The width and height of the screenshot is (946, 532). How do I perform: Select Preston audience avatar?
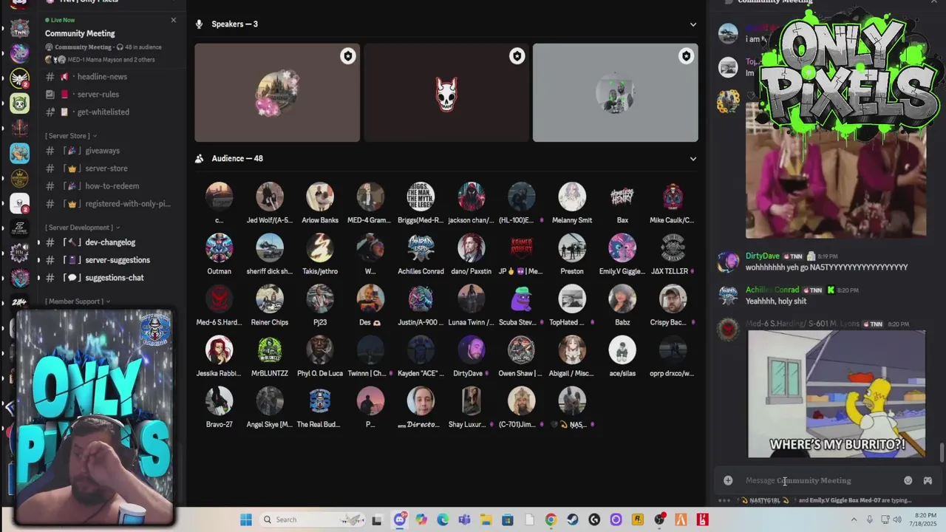572,248
